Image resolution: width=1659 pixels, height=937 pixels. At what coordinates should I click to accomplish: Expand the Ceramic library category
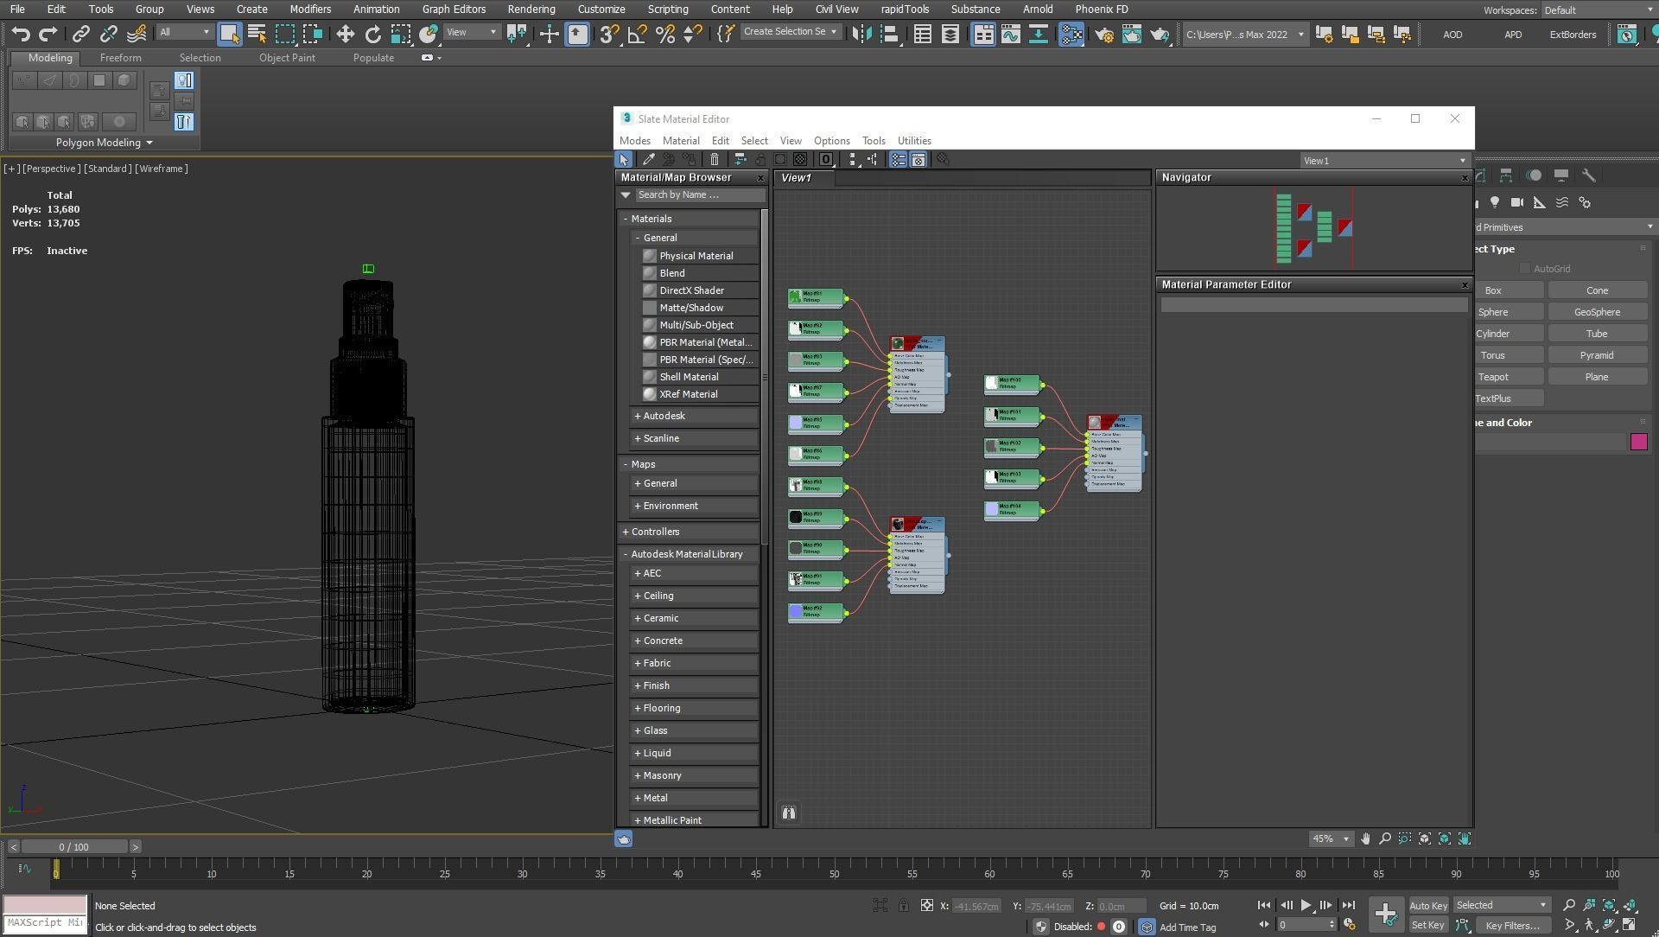638,618
